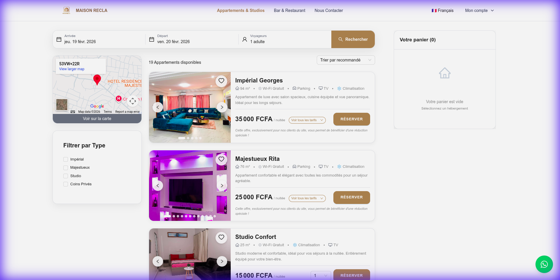This screenshot has height=280, width=560.
Task: Open the Trier par recommandé dropdown
Action: [x=346, y=60]
